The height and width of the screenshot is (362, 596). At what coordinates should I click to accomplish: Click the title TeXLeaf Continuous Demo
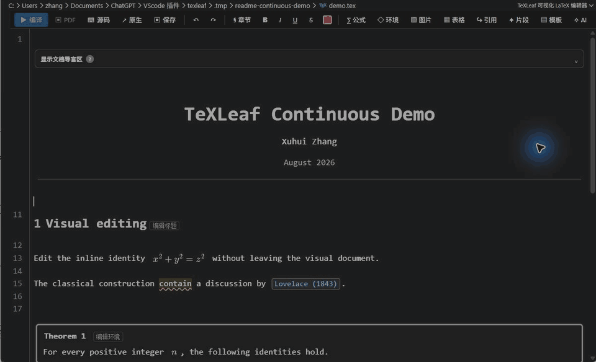(x=309, y=114)
